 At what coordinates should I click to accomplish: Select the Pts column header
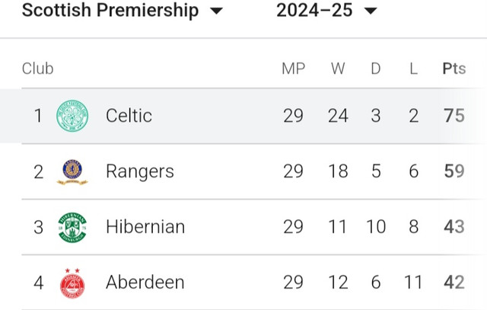point(454,69)
